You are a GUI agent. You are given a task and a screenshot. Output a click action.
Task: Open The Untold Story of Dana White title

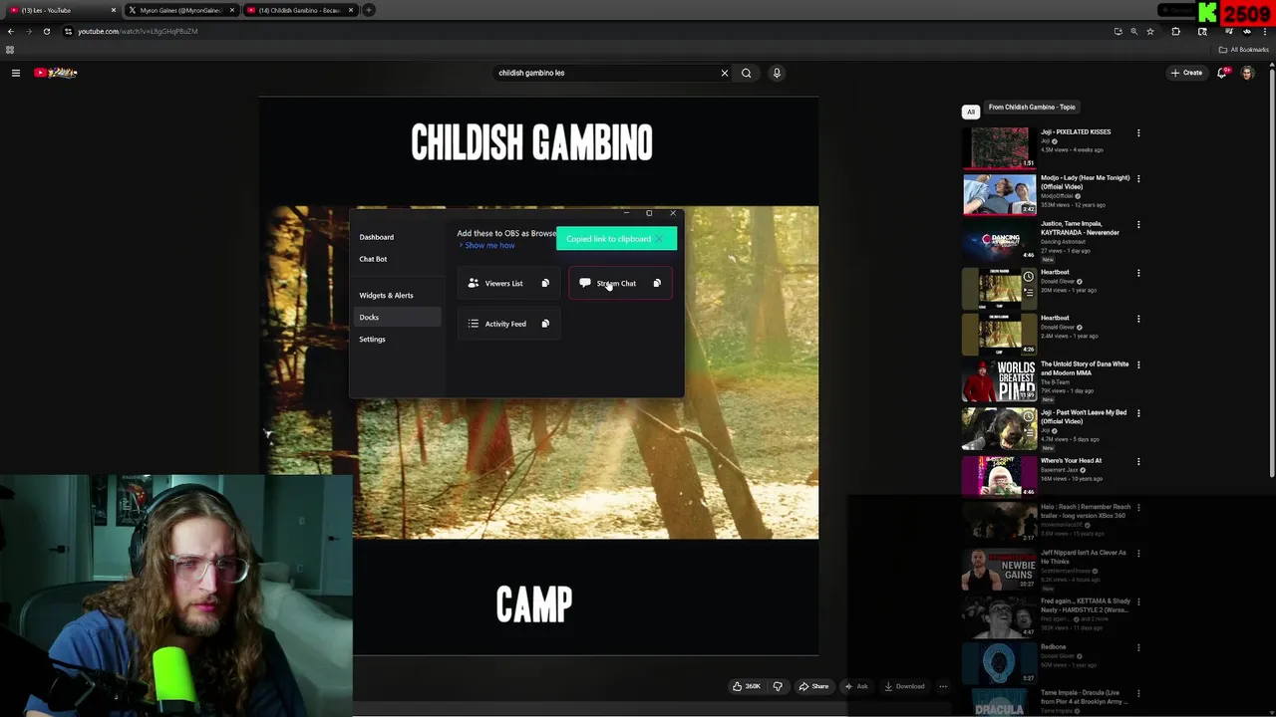click(1085, 368)
